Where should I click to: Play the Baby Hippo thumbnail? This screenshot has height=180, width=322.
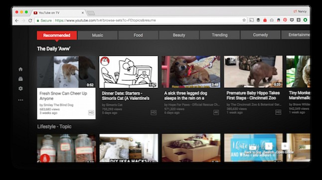253,71
